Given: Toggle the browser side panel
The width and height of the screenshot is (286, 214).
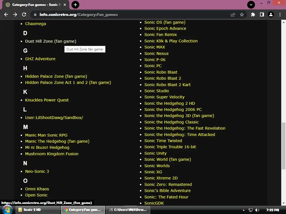Looking at the screenshot, I should [x=262, y=14].
